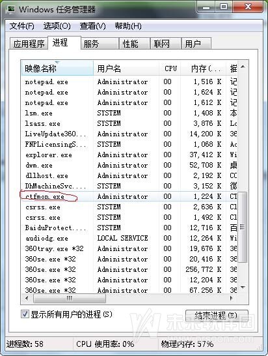Viewport: 268px width, 356px height.
Task: Toggle 显示所有用户的进程 checkbox
Action: tap(25, 314)
